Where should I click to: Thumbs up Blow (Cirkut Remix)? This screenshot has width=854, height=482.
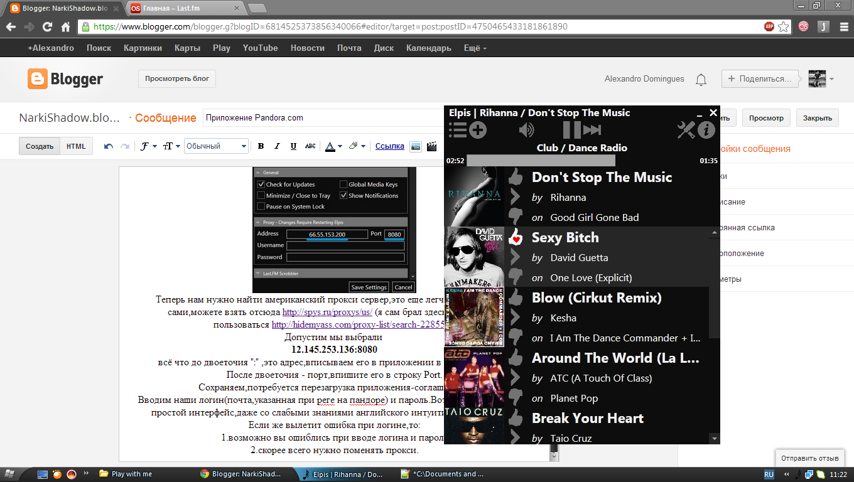(516, 297)
